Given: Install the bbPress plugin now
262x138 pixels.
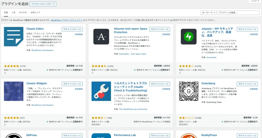Looking at the screenshot, I should tap(72, 135).
